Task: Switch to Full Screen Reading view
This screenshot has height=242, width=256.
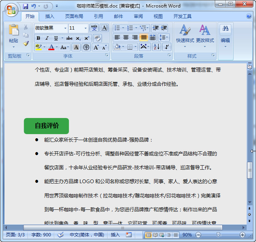Action: point(155,235)
